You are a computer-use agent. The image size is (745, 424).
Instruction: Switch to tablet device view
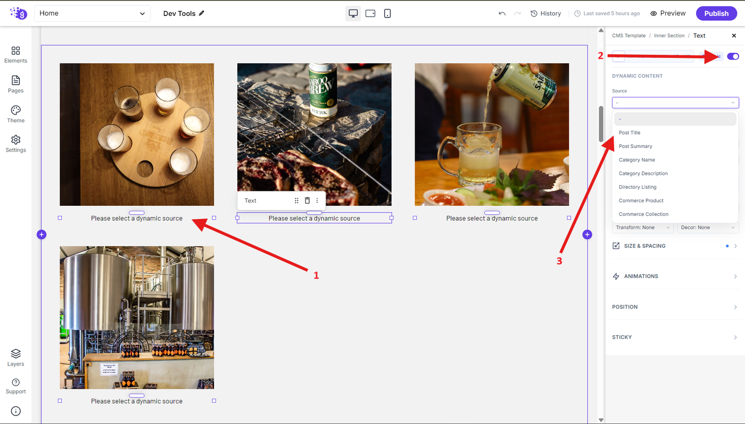(370, 13)
